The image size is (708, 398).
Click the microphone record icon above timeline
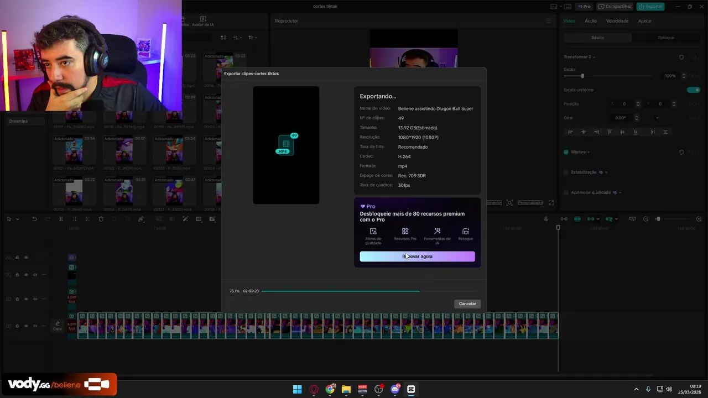[x=546, y=219]
